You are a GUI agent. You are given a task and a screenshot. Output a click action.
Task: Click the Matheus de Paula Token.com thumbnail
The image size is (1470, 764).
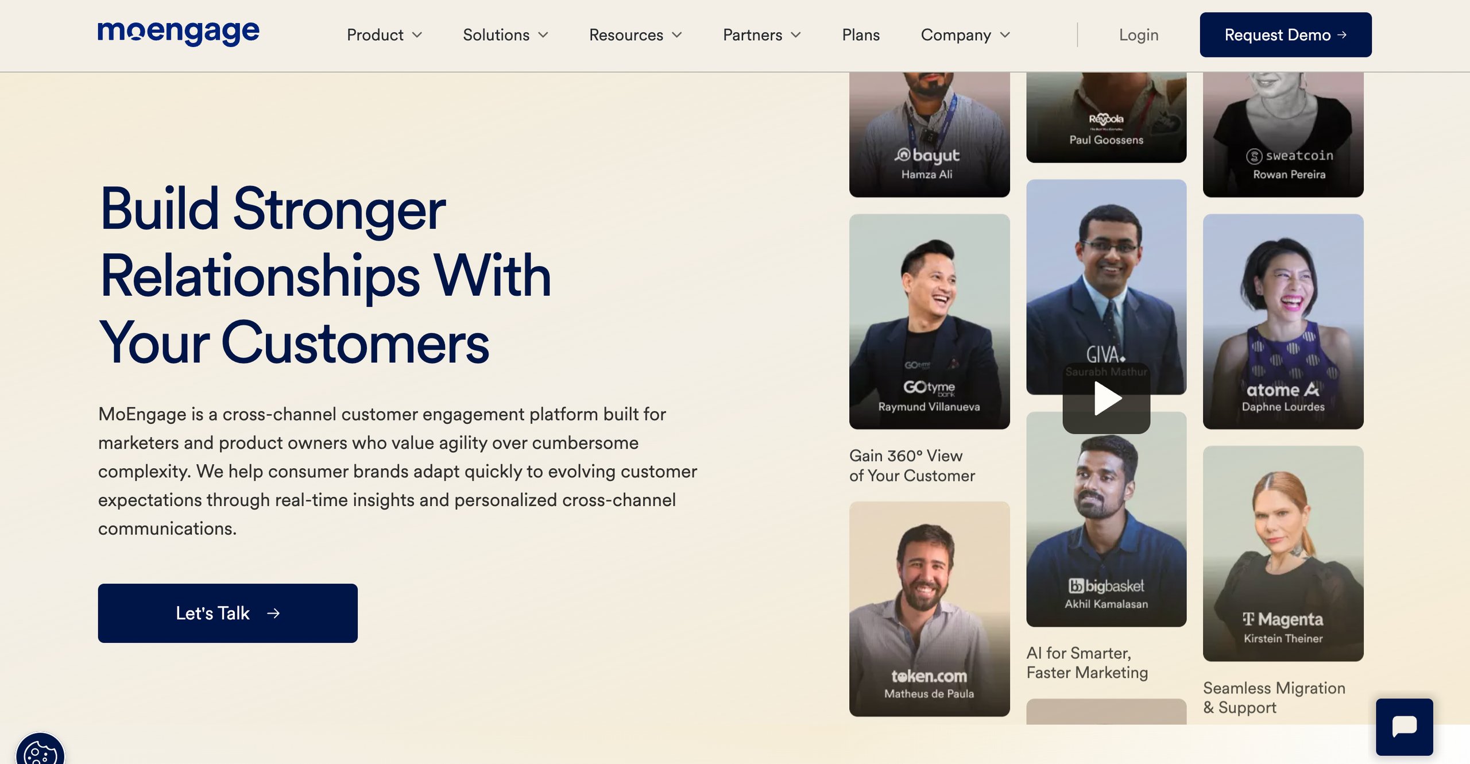[x=929, y=608]
